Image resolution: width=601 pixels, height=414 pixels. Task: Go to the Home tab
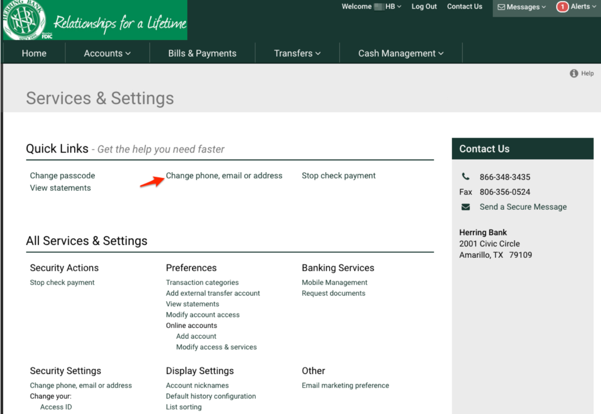tap(34, 54)
